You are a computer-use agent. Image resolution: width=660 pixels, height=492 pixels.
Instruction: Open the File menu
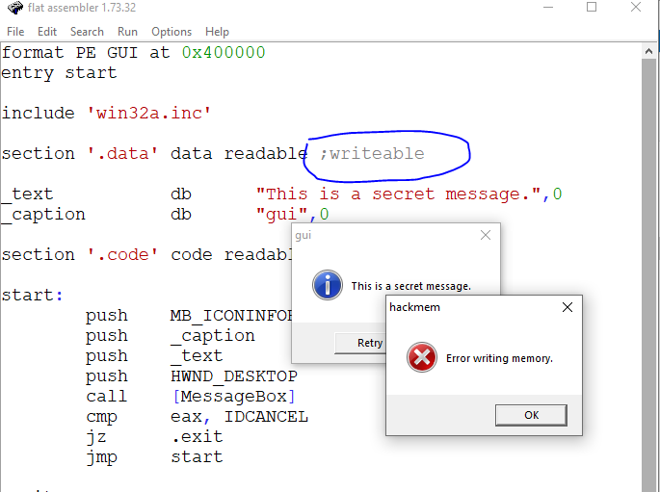coord(15,32)
